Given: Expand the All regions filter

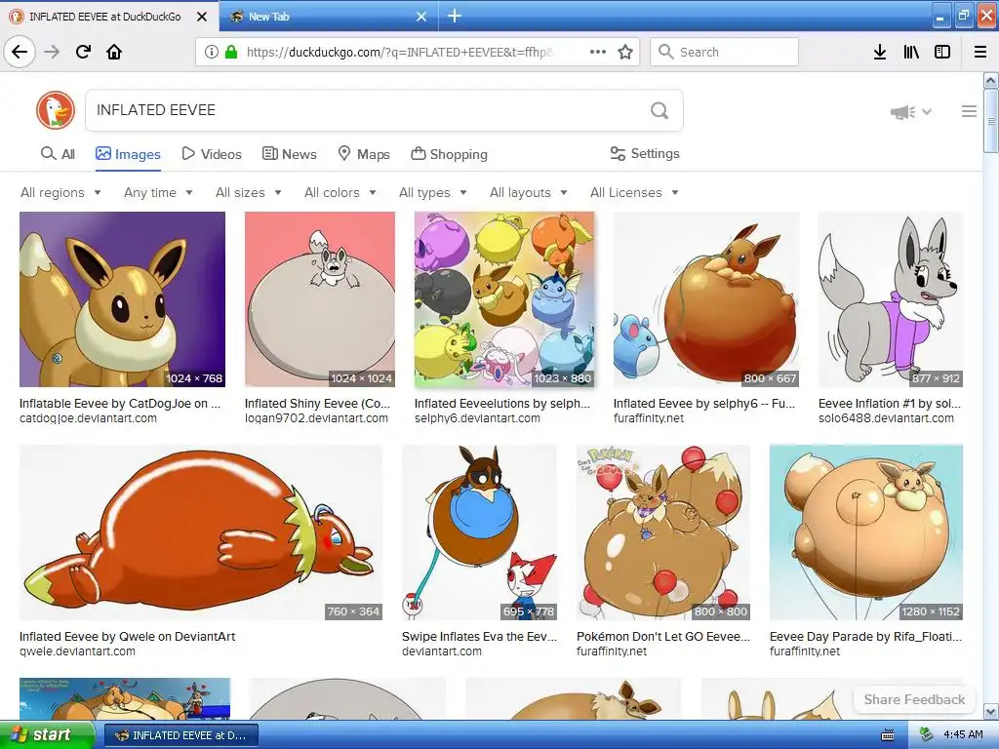Looking at the screenshot, I should tap(60, 192).
